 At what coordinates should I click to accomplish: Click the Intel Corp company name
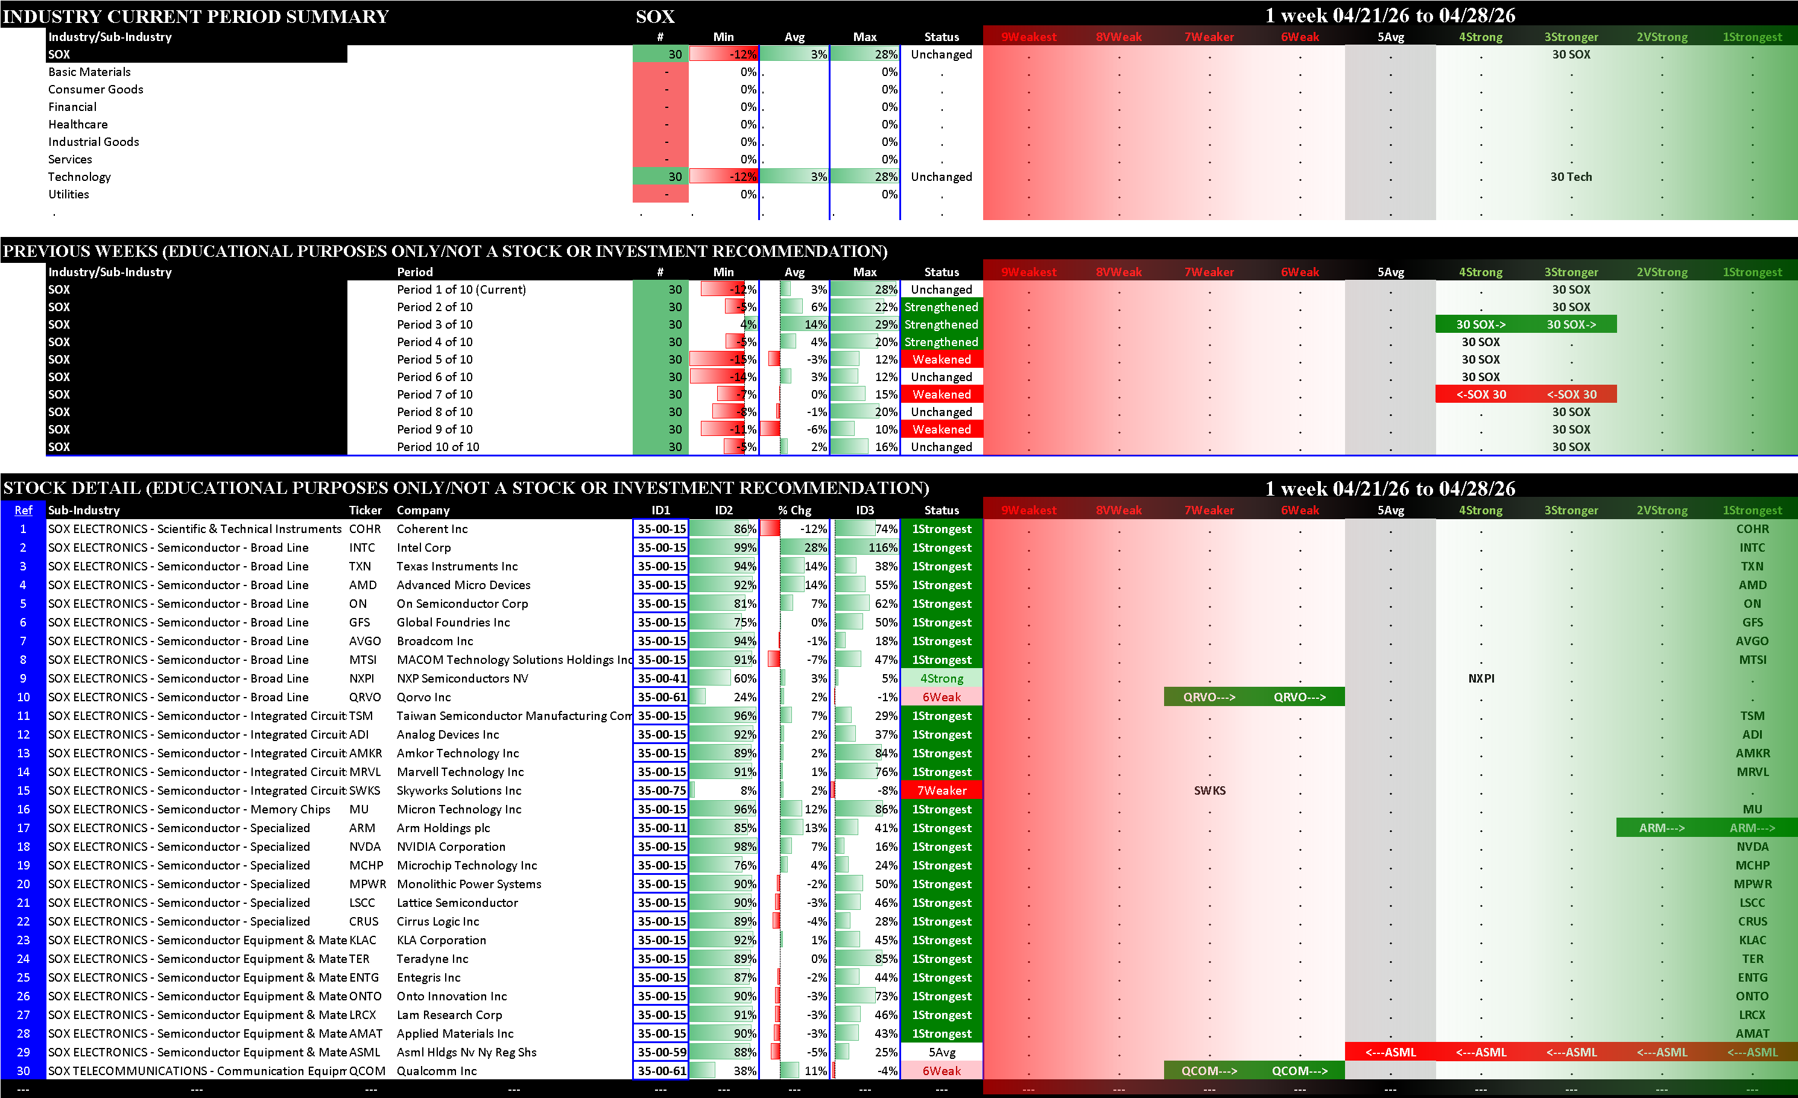pos(423,547)
